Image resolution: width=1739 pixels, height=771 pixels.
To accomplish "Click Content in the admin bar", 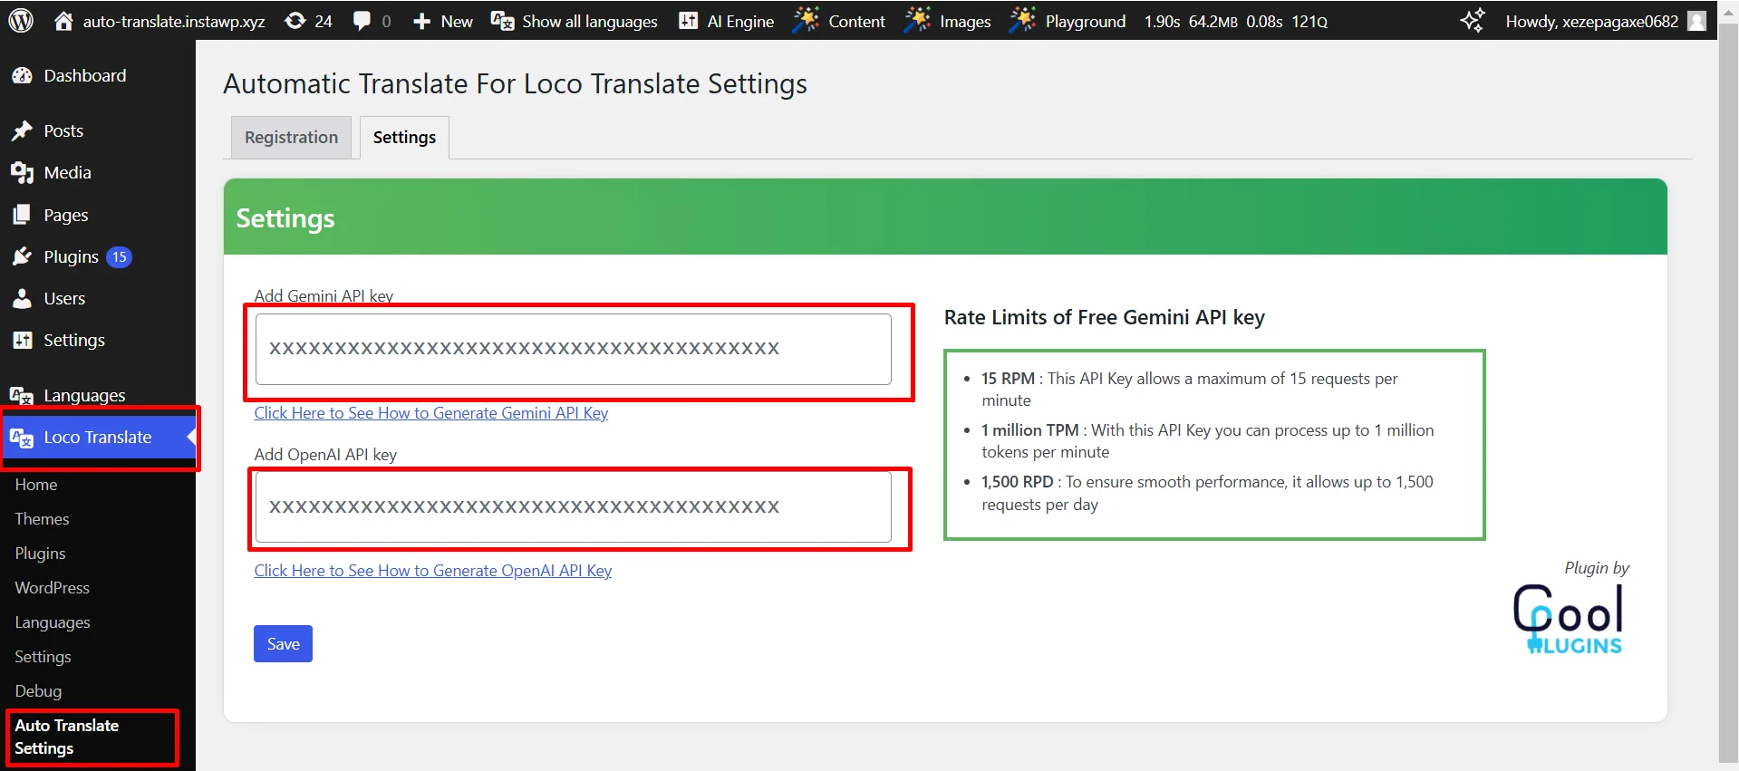I will click(857, 21).
